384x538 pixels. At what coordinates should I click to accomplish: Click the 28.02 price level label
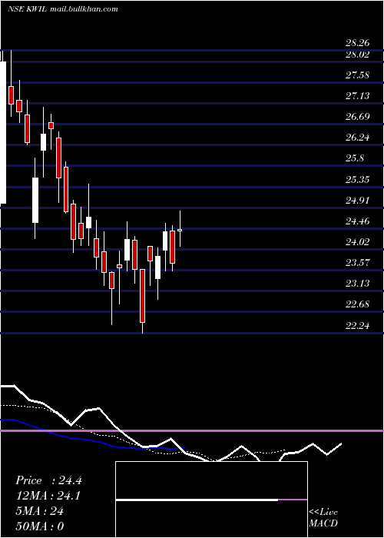coord(357,55)
